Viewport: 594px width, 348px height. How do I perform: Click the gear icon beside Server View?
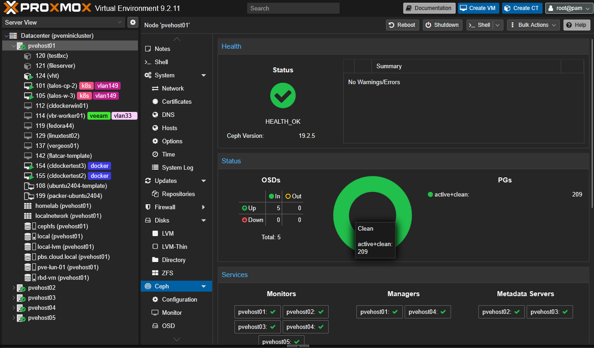pyautogui.click(x=133, y=22)
